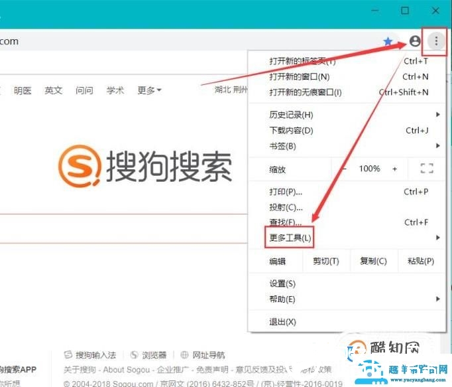Click the 书签 submenu arrow
The width and height of the screenshot is (452, 387).
(x=438, y=146)
